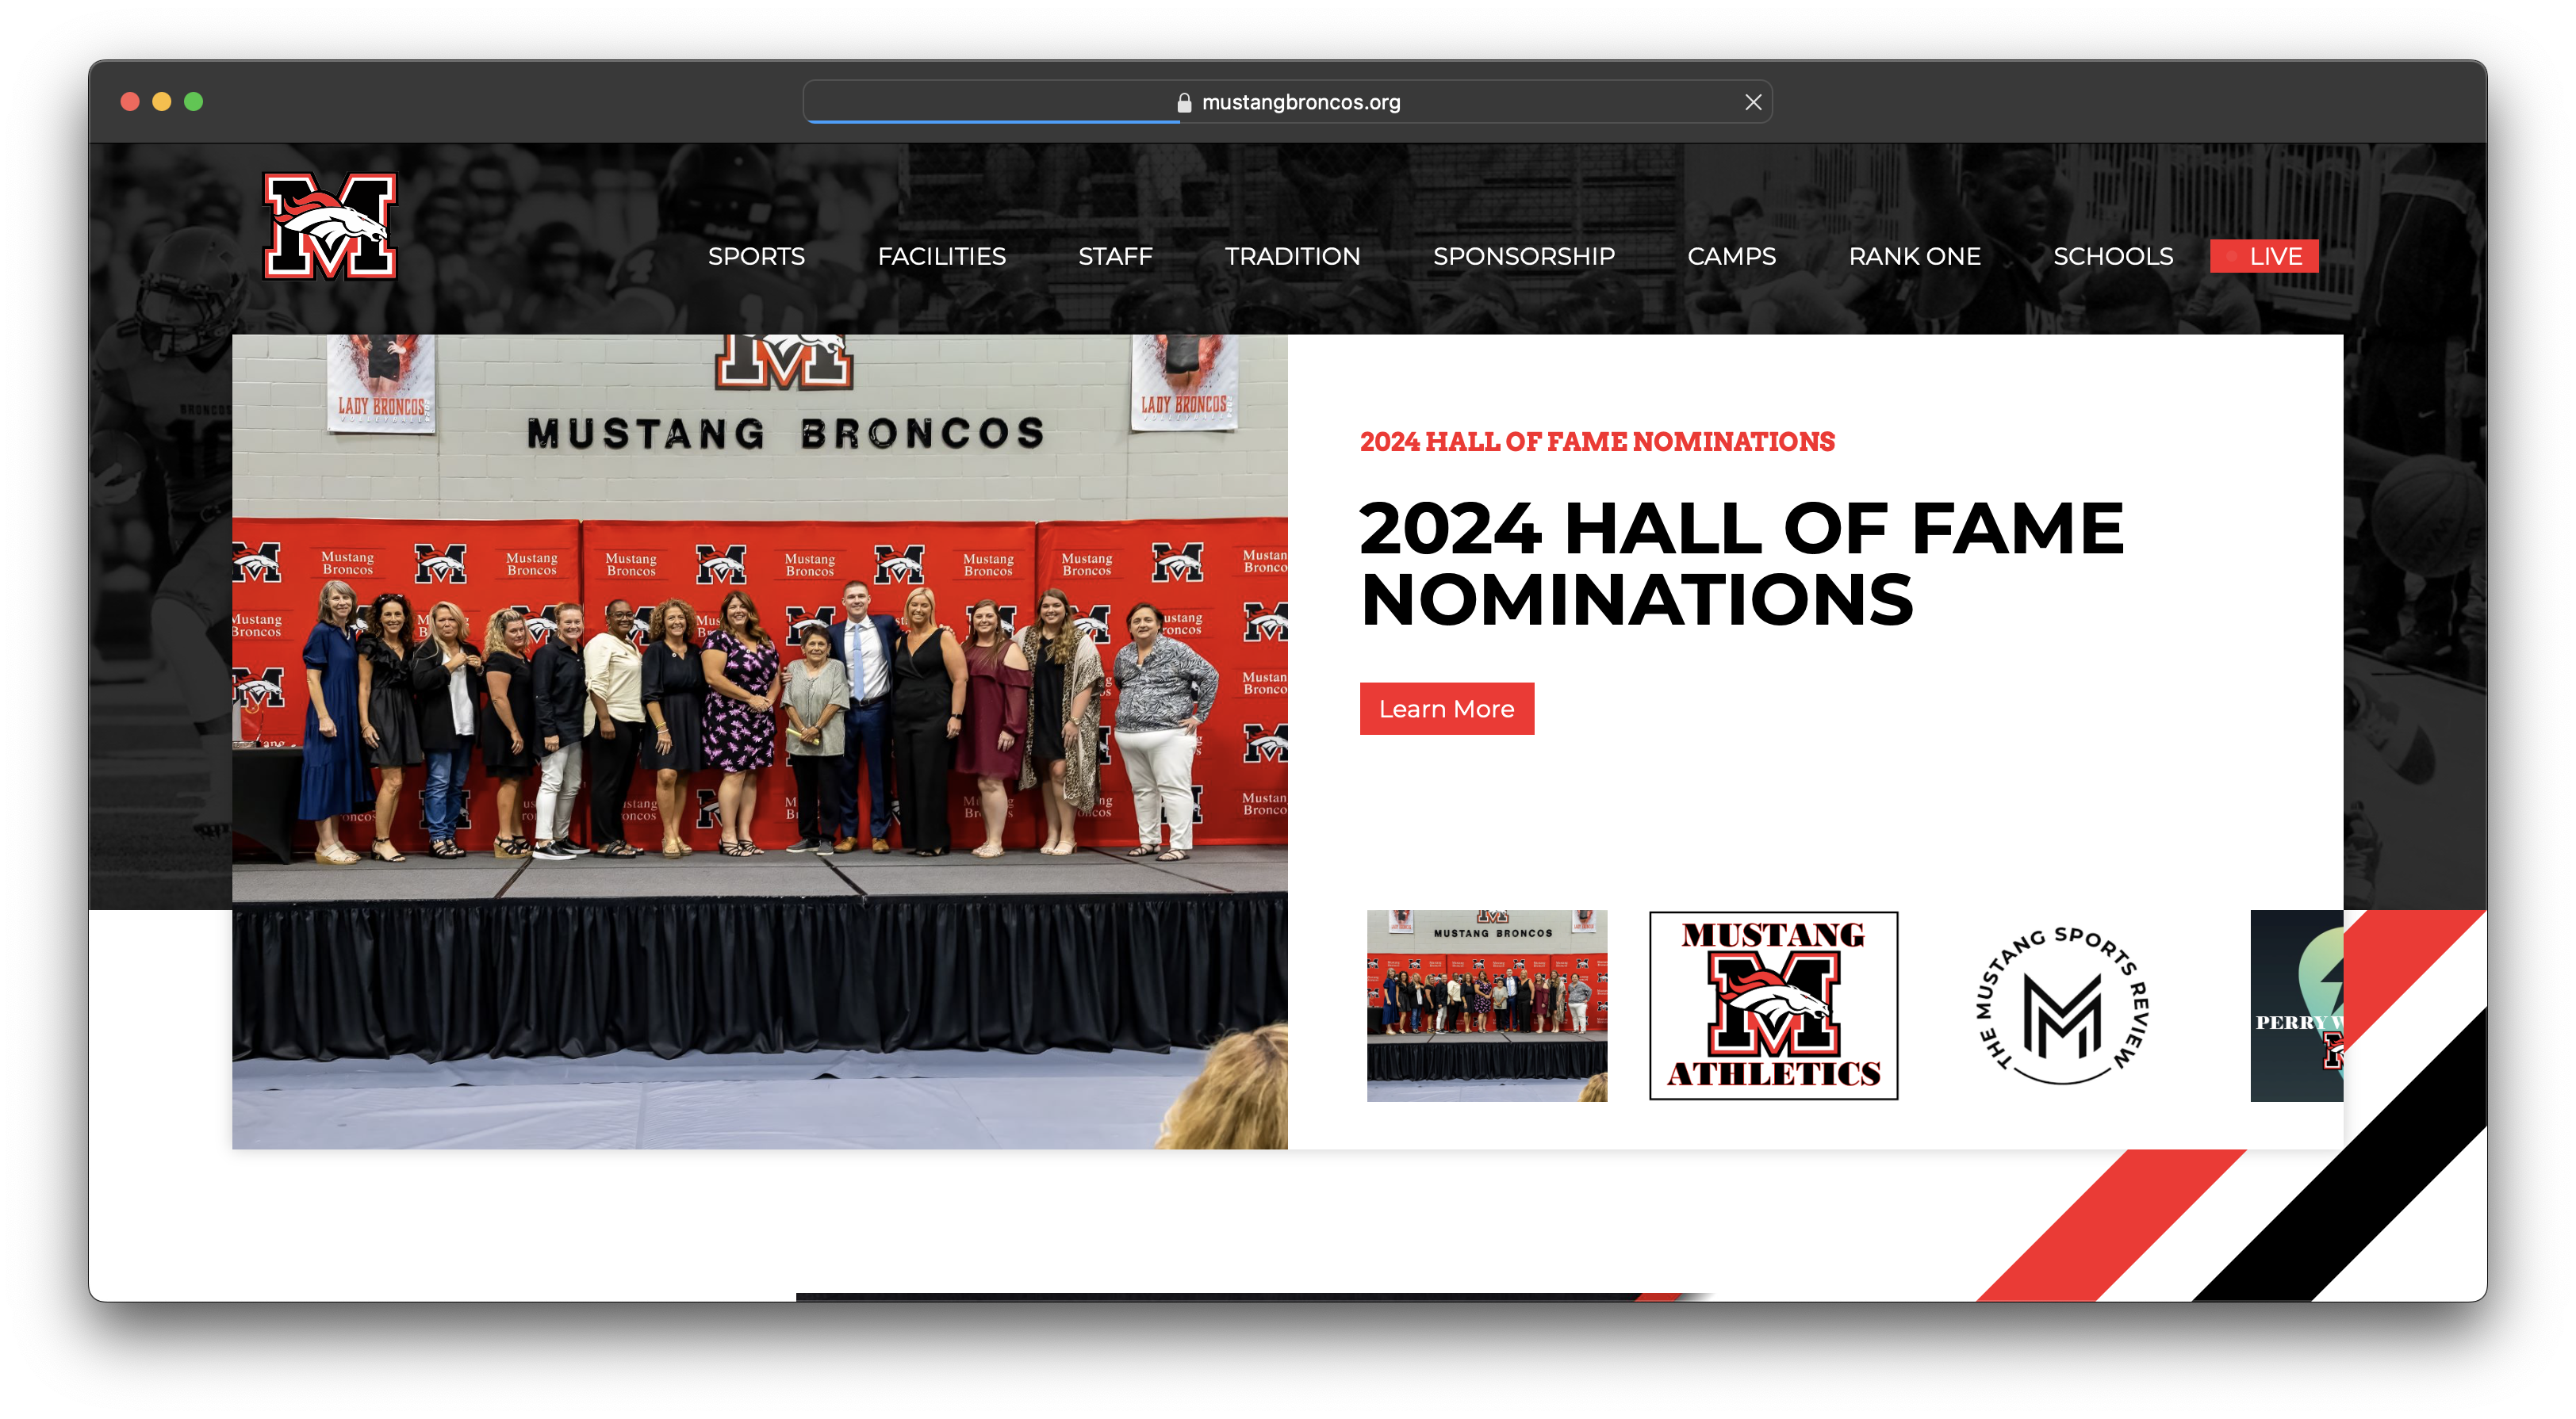Viewport: 2576px width, 1419px height.
Task: Open the TRADITION menu
Action: [1292, 256]
